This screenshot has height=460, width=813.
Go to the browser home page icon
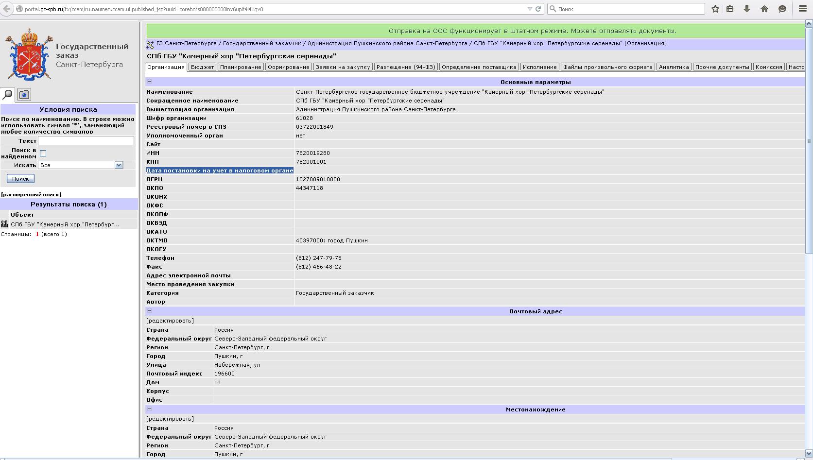pos(764,9)
